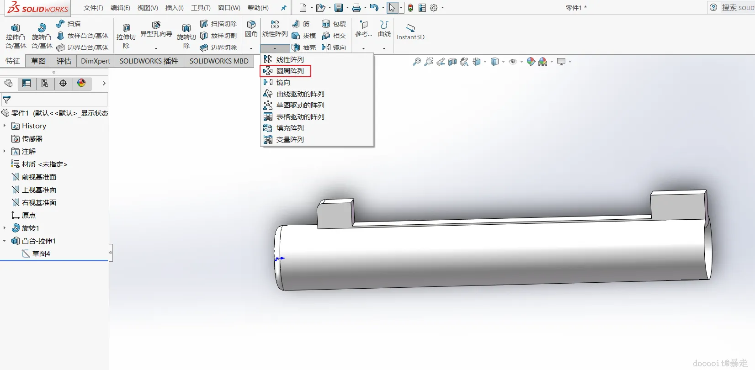Choose 曲线驱动的阵列 from the dropdown
755x370 pixels.
[x=317, y=94]
